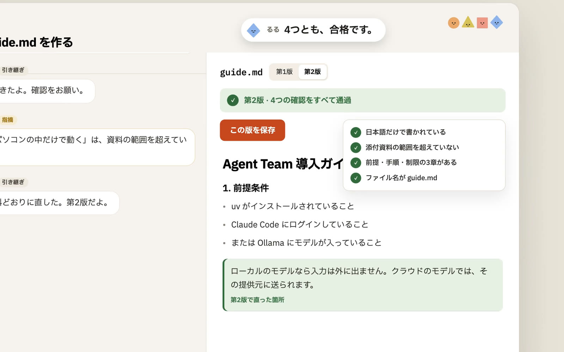Viewport: 564px width, 352px height.
Task: Click the この版を保存 button
Action: [x=252, y=130]
